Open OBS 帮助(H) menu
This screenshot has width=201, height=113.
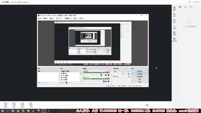82,18
